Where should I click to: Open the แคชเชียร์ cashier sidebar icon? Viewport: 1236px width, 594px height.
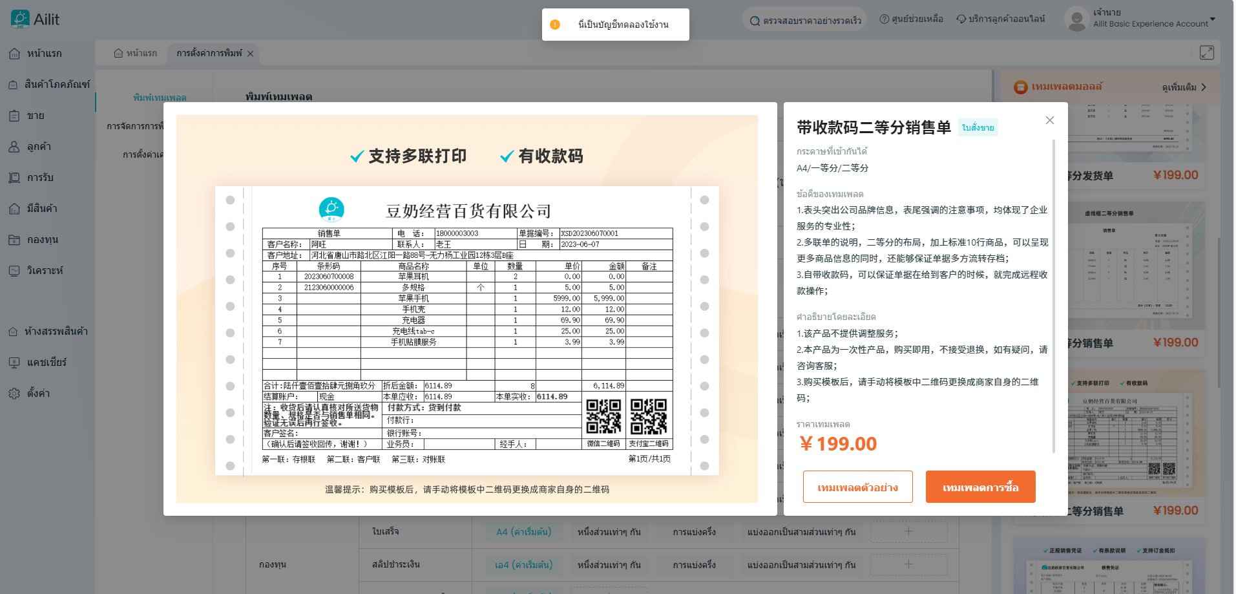coord(14,363)
